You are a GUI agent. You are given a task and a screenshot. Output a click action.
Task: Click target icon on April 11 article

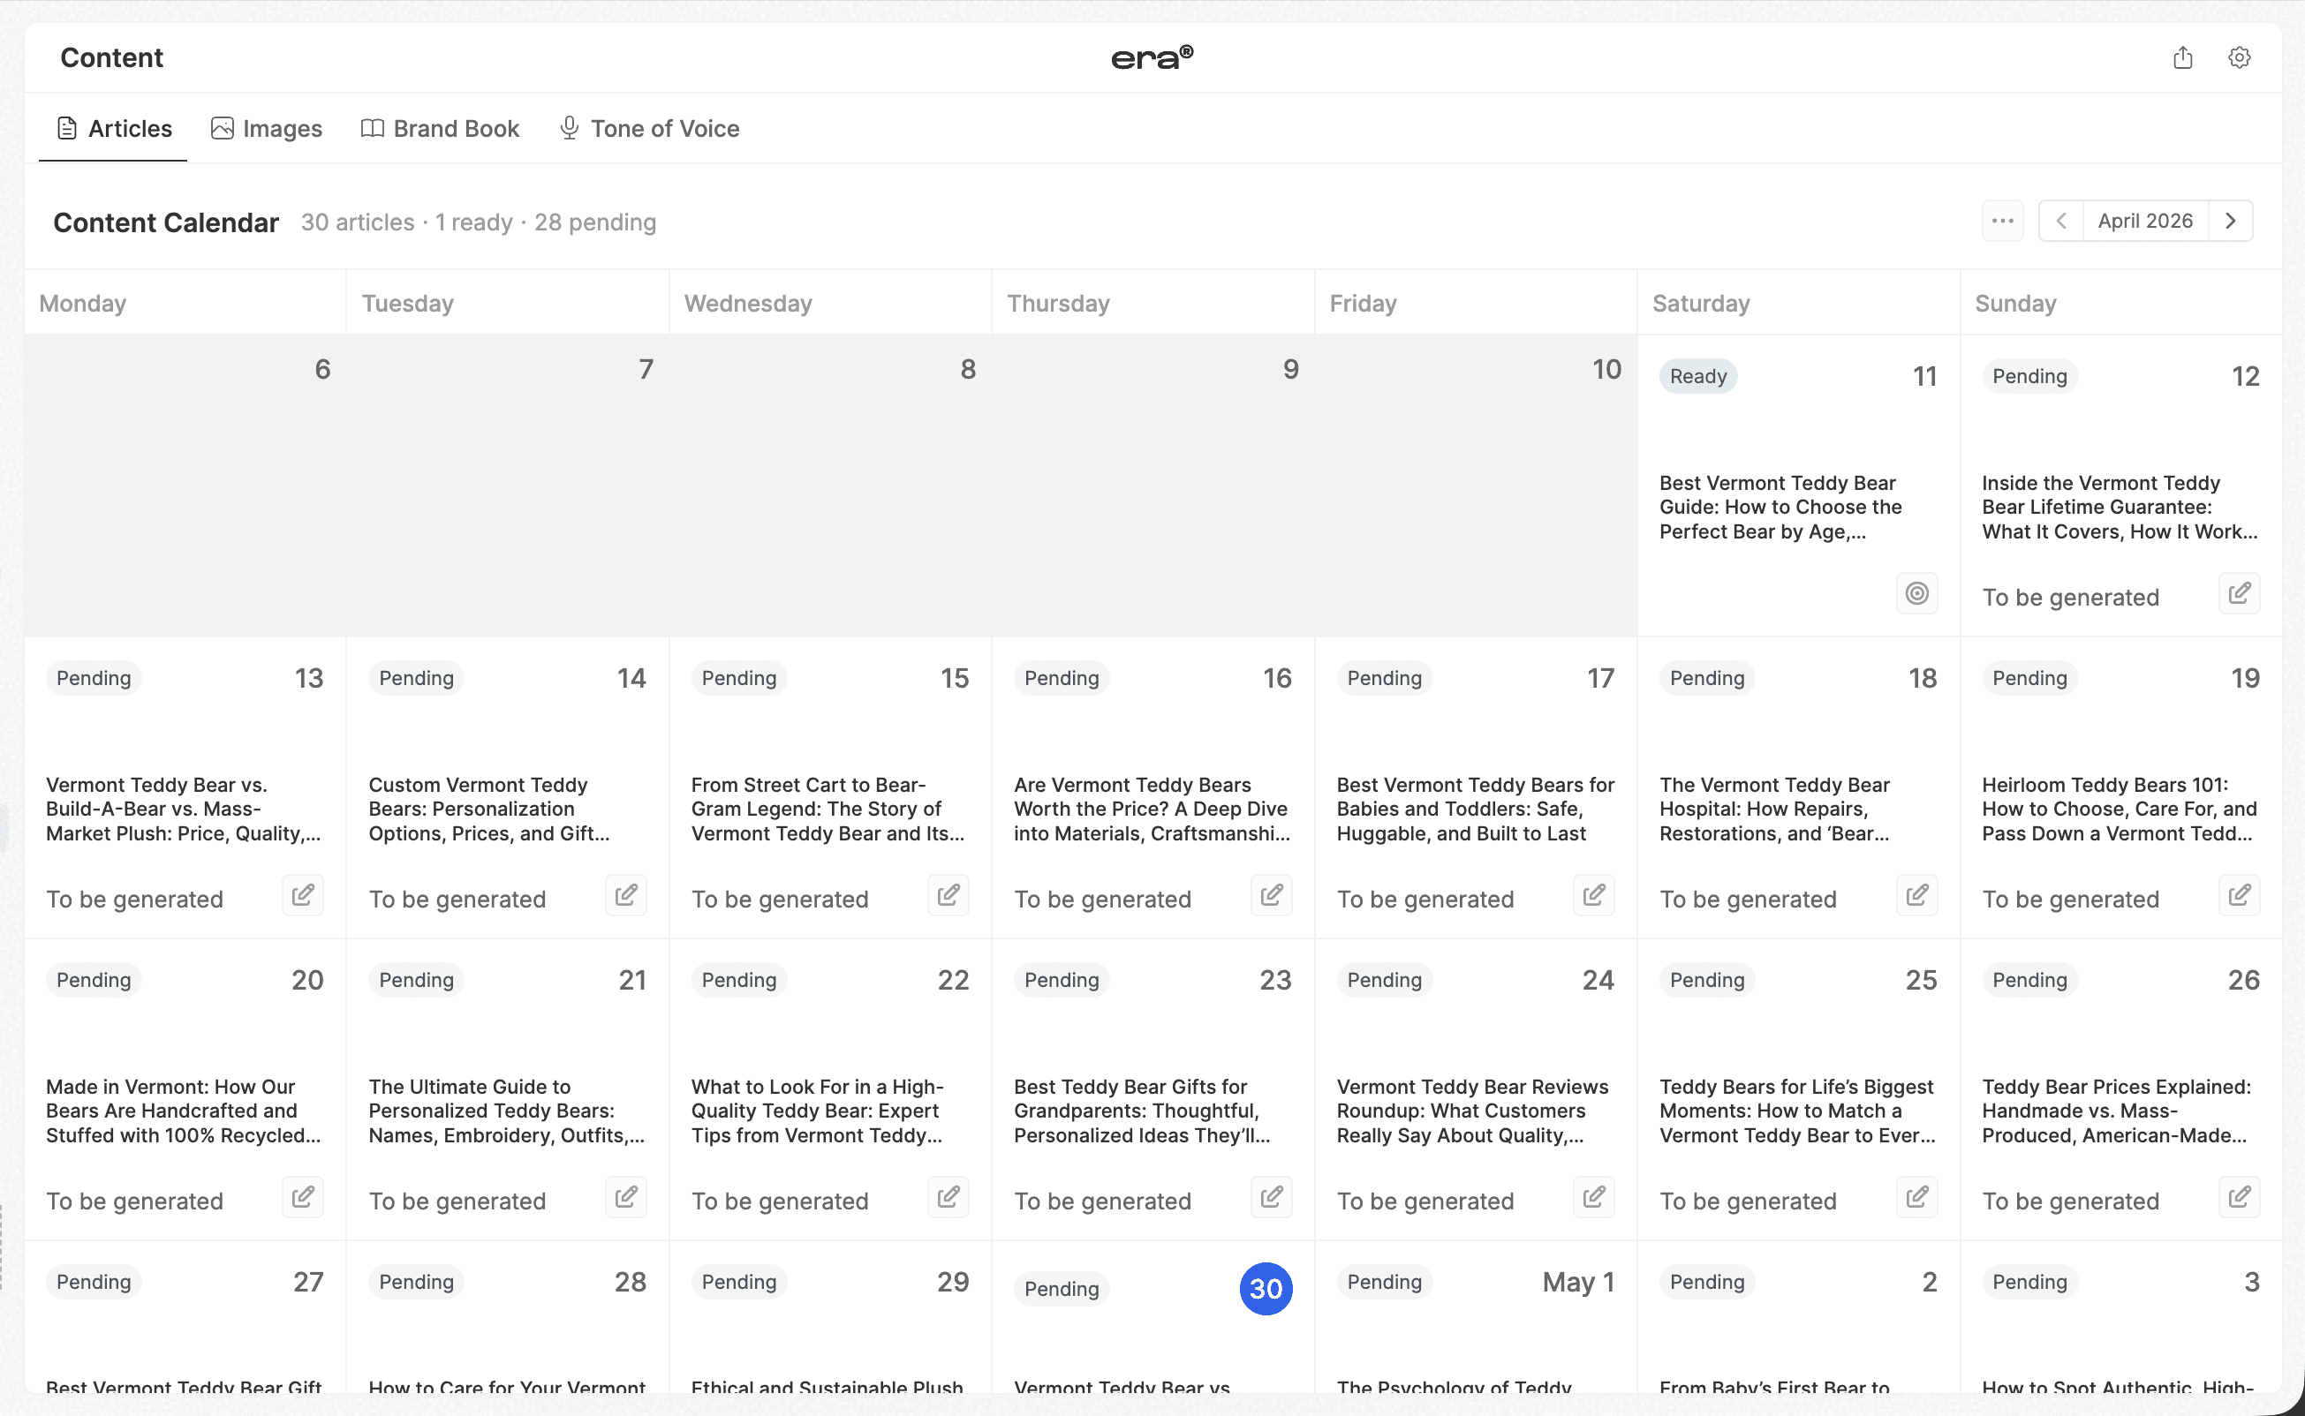point(1916,594)
